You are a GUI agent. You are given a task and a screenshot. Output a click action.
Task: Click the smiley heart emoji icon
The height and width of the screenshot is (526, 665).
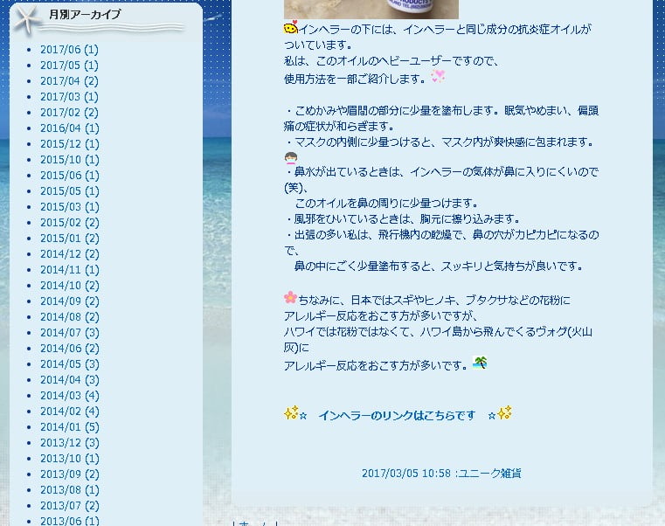coord(290,27)
